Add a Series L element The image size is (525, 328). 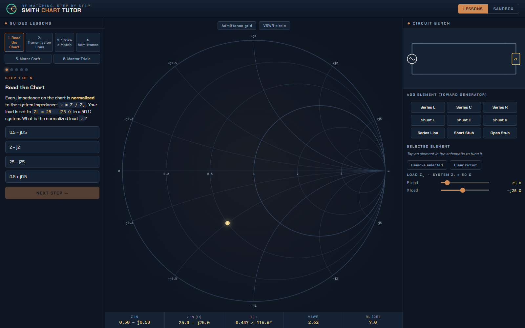click(x=428, y=107)
